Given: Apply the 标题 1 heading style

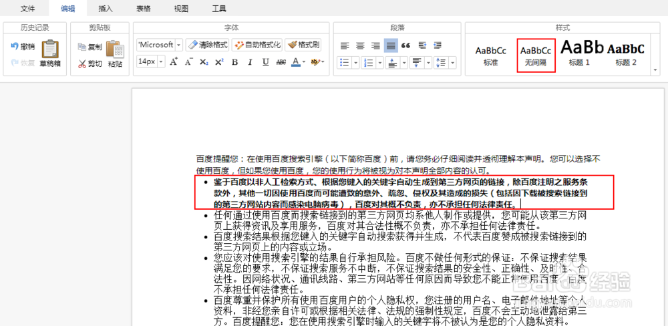Looking at the screenshot, I should [582, 54].
